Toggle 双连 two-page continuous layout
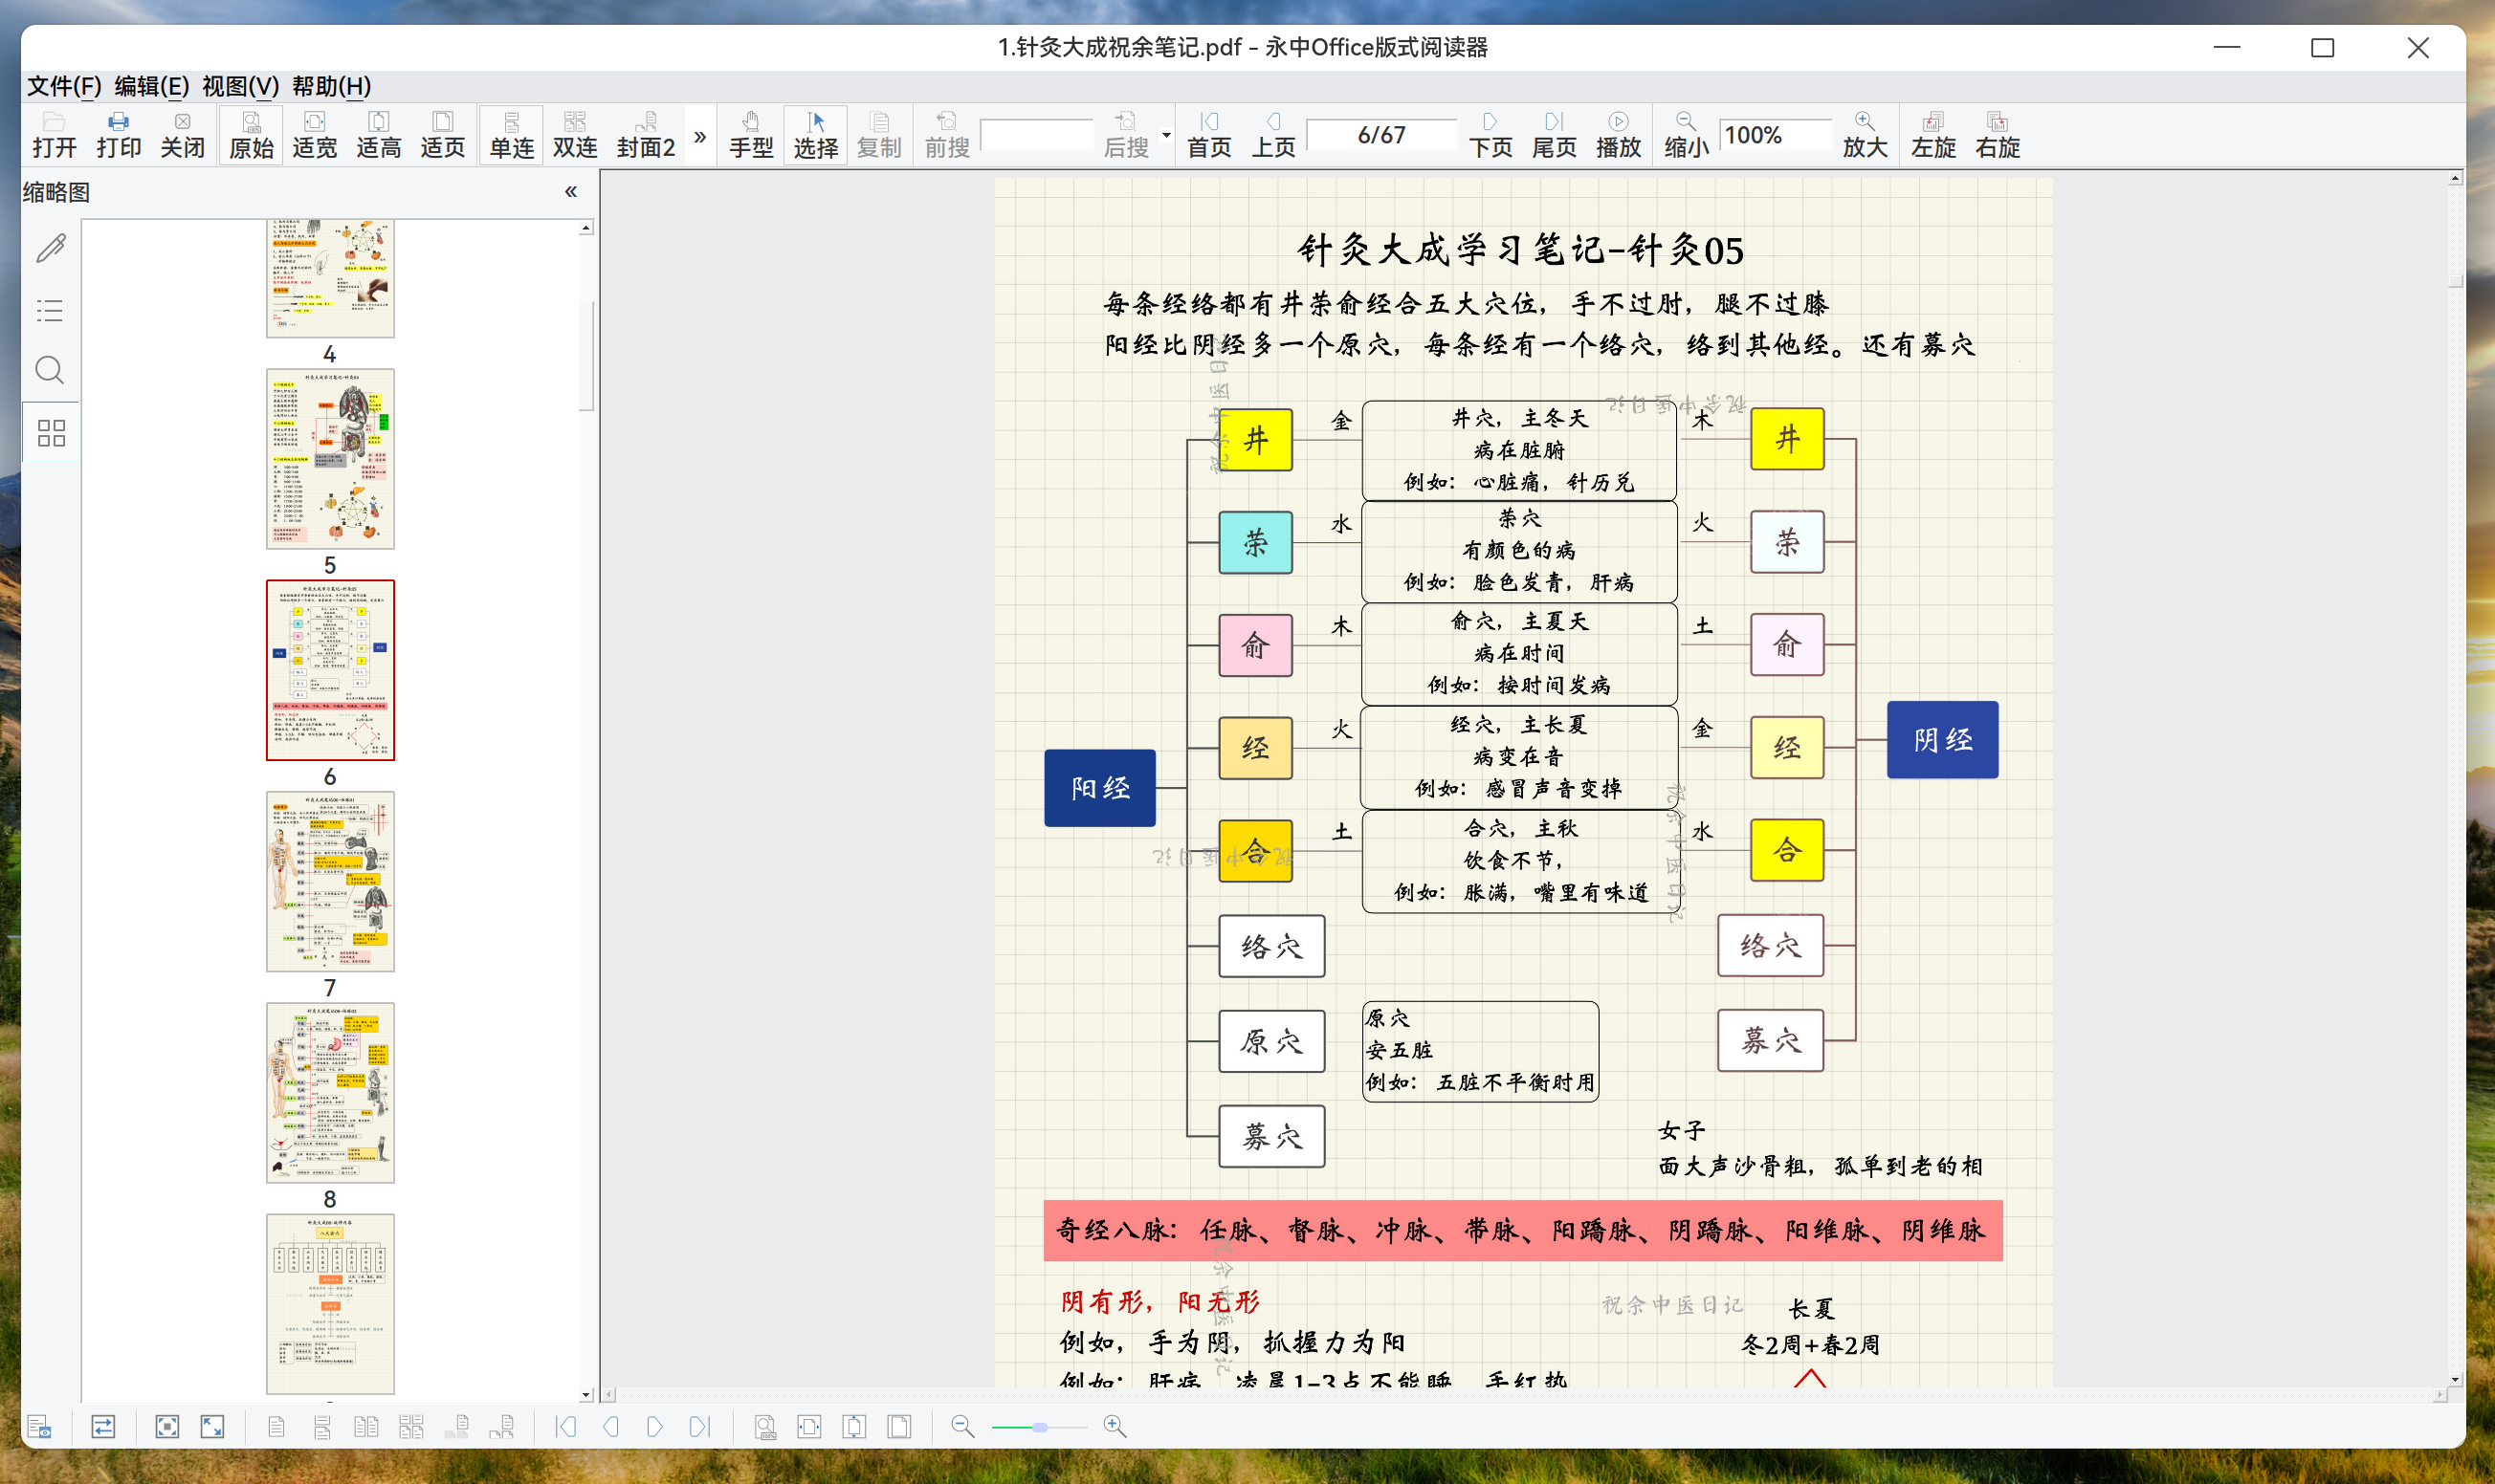 click(573, 134)
